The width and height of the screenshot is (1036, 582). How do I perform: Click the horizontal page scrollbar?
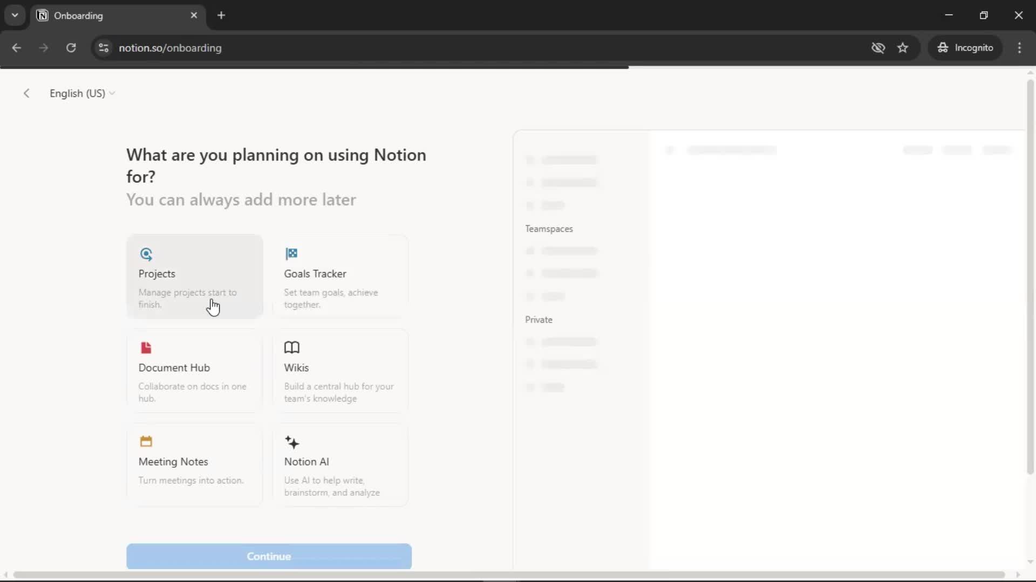(509, 575)
